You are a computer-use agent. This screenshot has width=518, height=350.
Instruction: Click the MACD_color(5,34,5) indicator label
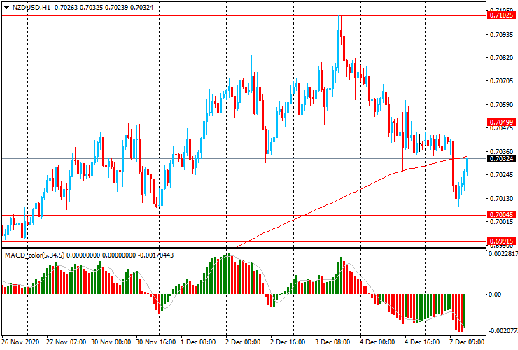click(34, 255)
